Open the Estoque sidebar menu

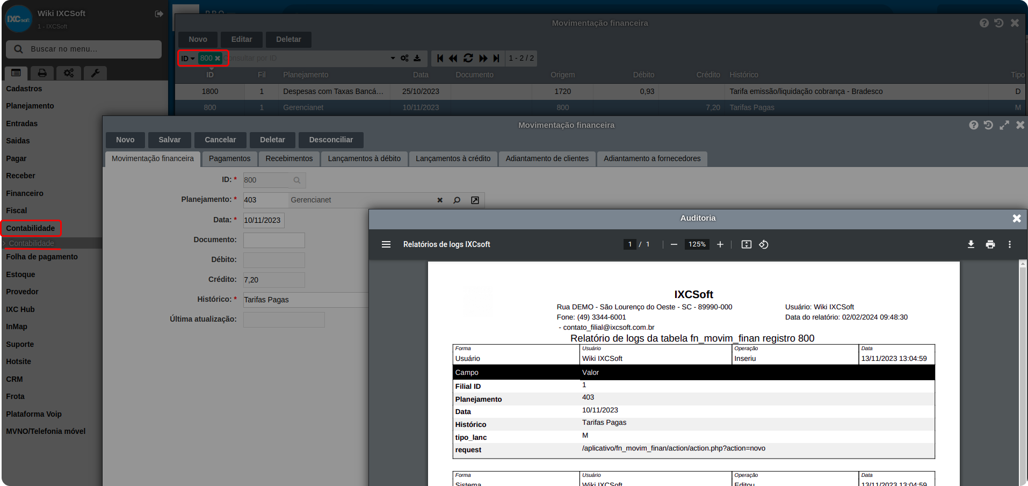pos(20,274)
